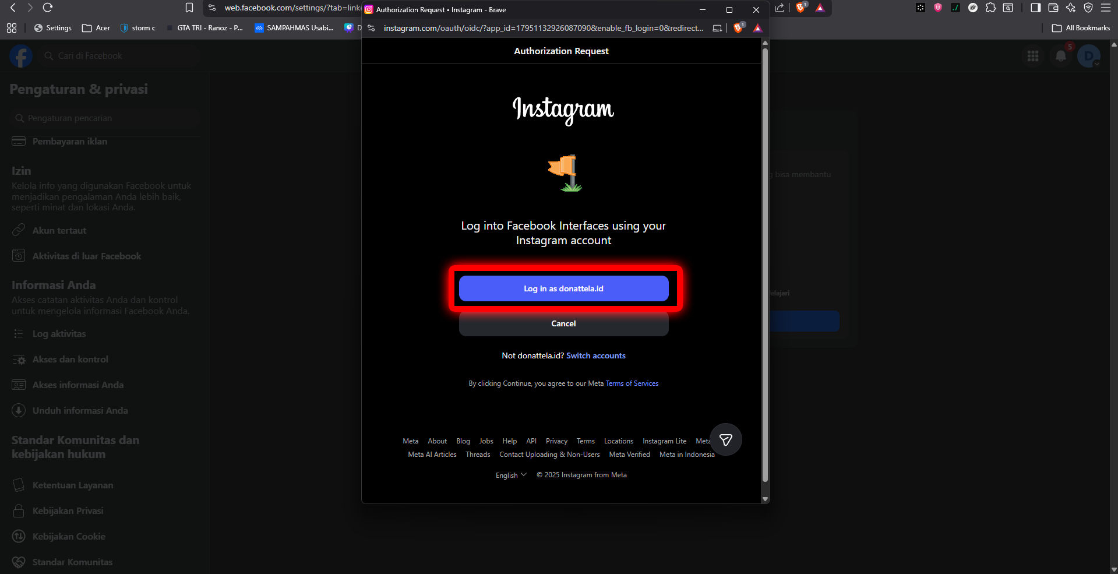
Task: Click the Help footer link
Action: (x=509, y=441)
